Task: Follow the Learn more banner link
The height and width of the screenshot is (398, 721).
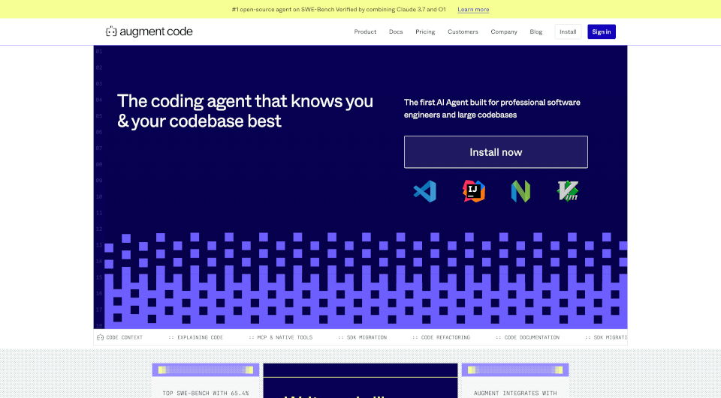Action: pyautogui.click(x=473, y=9)
